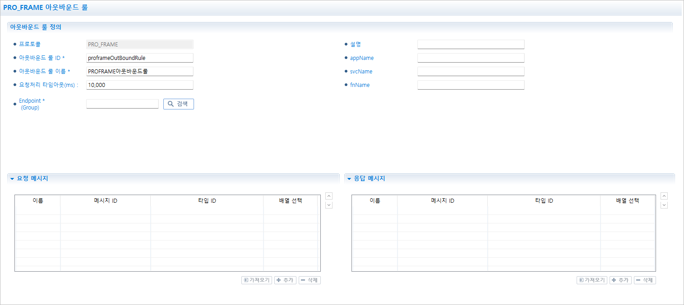Viewport: 684px width, 305px height.
Task: Click the svcName input field
Action: click(x=471, y=71)
